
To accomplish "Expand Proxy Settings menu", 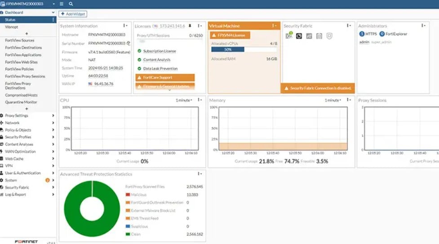I will click(x=27, y=116).
